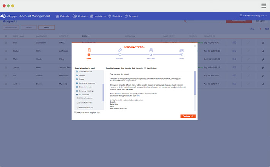Open the Calendar nav item
This screenshot has width=270, height=167.
[63, 16]
